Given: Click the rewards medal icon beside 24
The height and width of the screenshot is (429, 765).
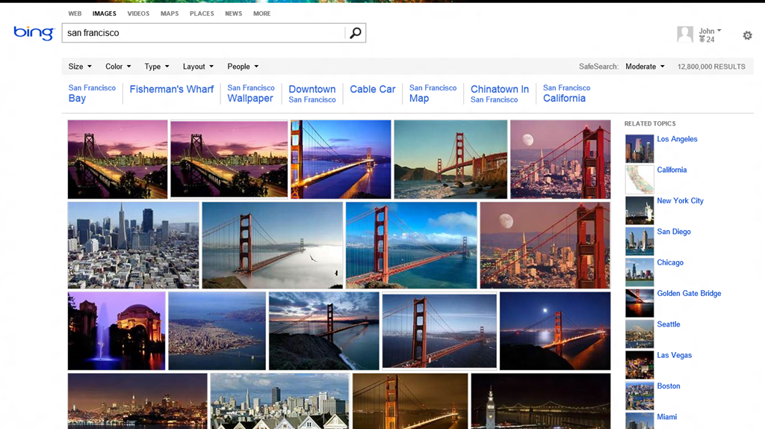Looking at the screenshot, I should pyautogui.click(x=701, y=40).
